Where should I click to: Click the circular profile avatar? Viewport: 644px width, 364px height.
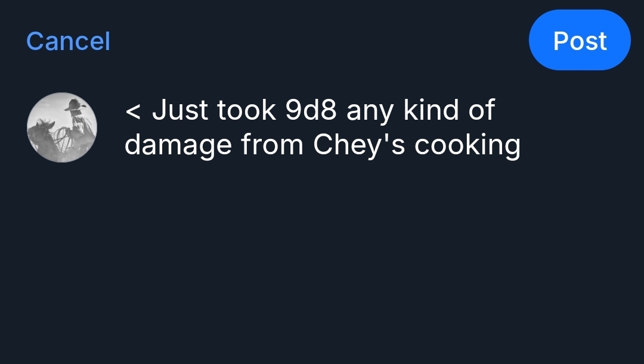[x=62, y=127]
